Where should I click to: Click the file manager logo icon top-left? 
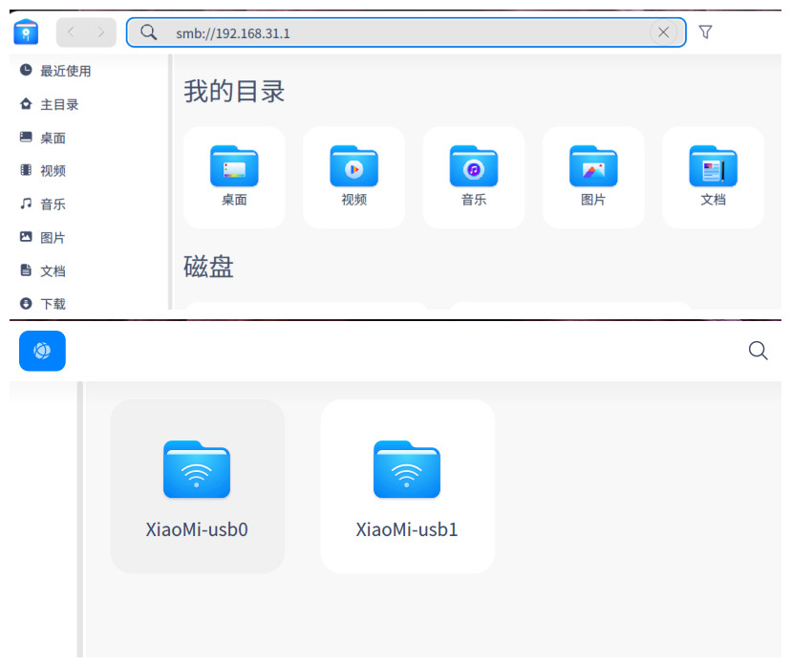click(x=25, y=32)
